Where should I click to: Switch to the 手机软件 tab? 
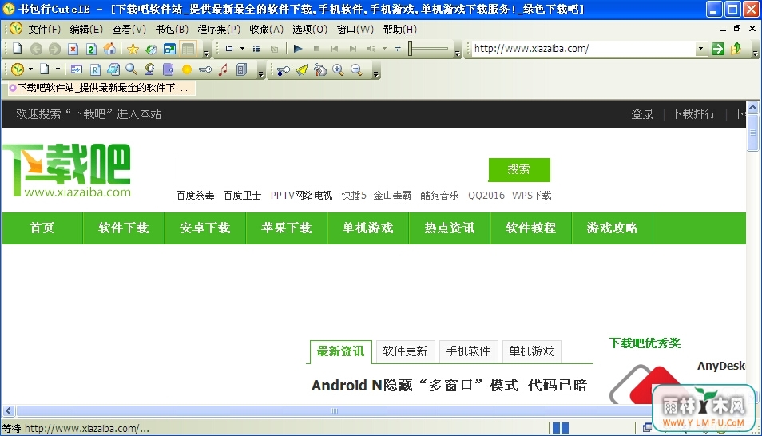[x=469, y=351]
